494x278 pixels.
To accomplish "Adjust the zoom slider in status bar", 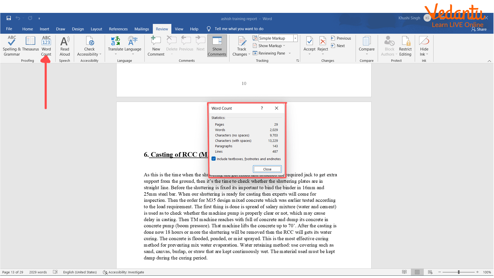I will coord(458,272).
